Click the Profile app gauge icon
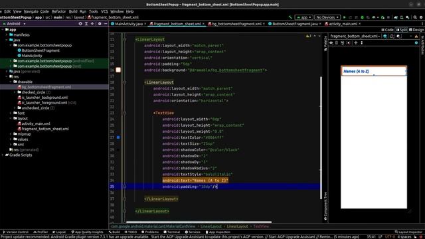The width and height of the screenshot is (425, 239). pyautogui.click(x=374, y=17)
